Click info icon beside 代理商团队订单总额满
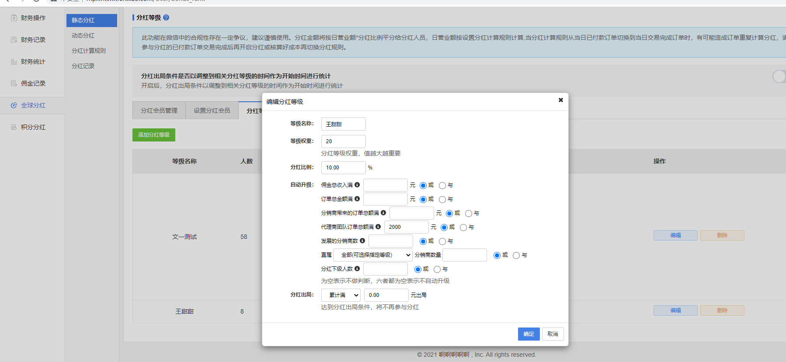This screenshot has height=362, width=786. tap(378, 227)
